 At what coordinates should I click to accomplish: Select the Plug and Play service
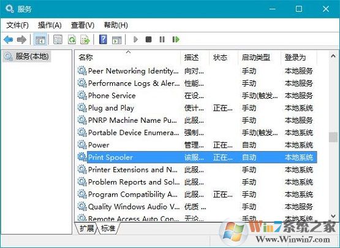[x=111, y=108]
